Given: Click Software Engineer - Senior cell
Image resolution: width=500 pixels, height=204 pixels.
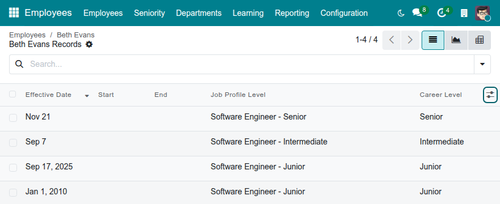Looking at the screenshot, I should [259, 117].
